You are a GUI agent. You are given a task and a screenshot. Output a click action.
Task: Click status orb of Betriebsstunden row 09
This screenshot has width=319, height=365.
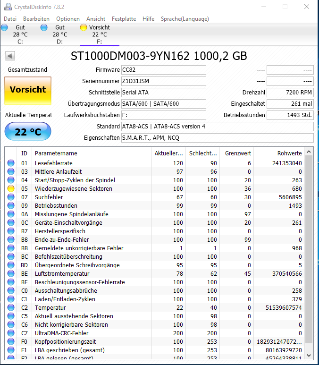[11, 205]
